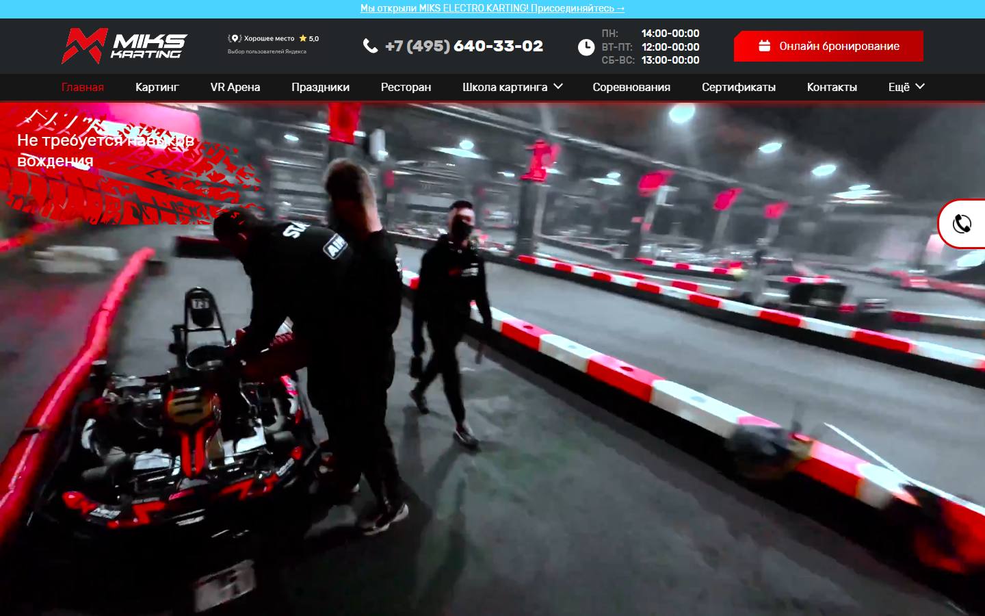The image size is (985, 616).
Task: Click the Онлайн бронирование button
Action: (x=828, y=46)
